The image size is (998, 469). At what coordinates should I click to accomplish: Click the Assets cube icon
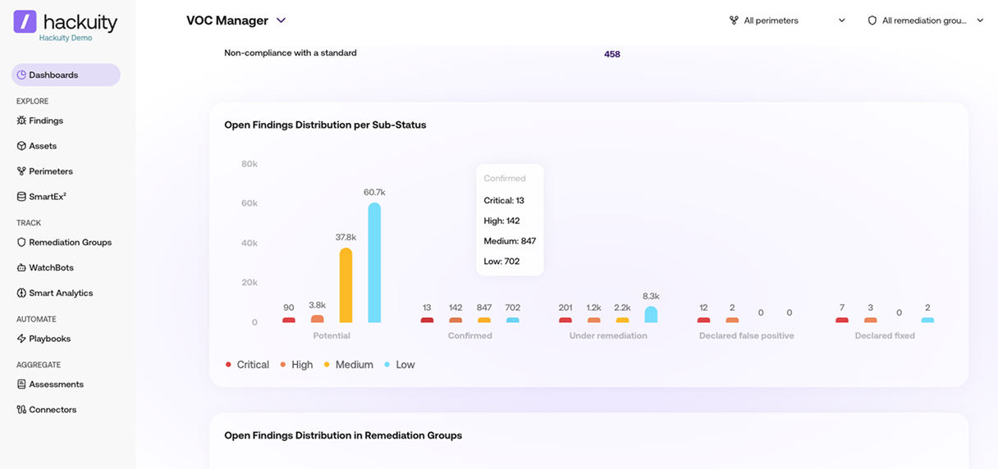tap(21, 146)
